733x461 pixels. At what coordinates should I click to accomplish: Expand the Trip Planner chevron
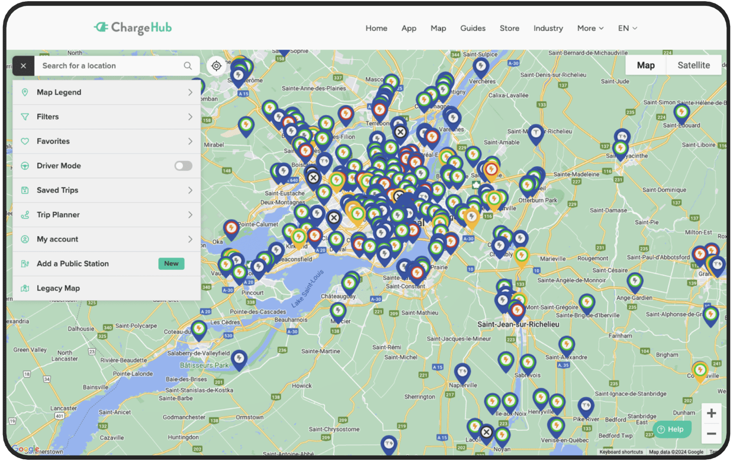click(190, 215)
